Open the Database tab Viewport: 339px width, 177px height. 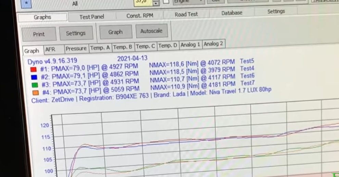tap(231, 13)
